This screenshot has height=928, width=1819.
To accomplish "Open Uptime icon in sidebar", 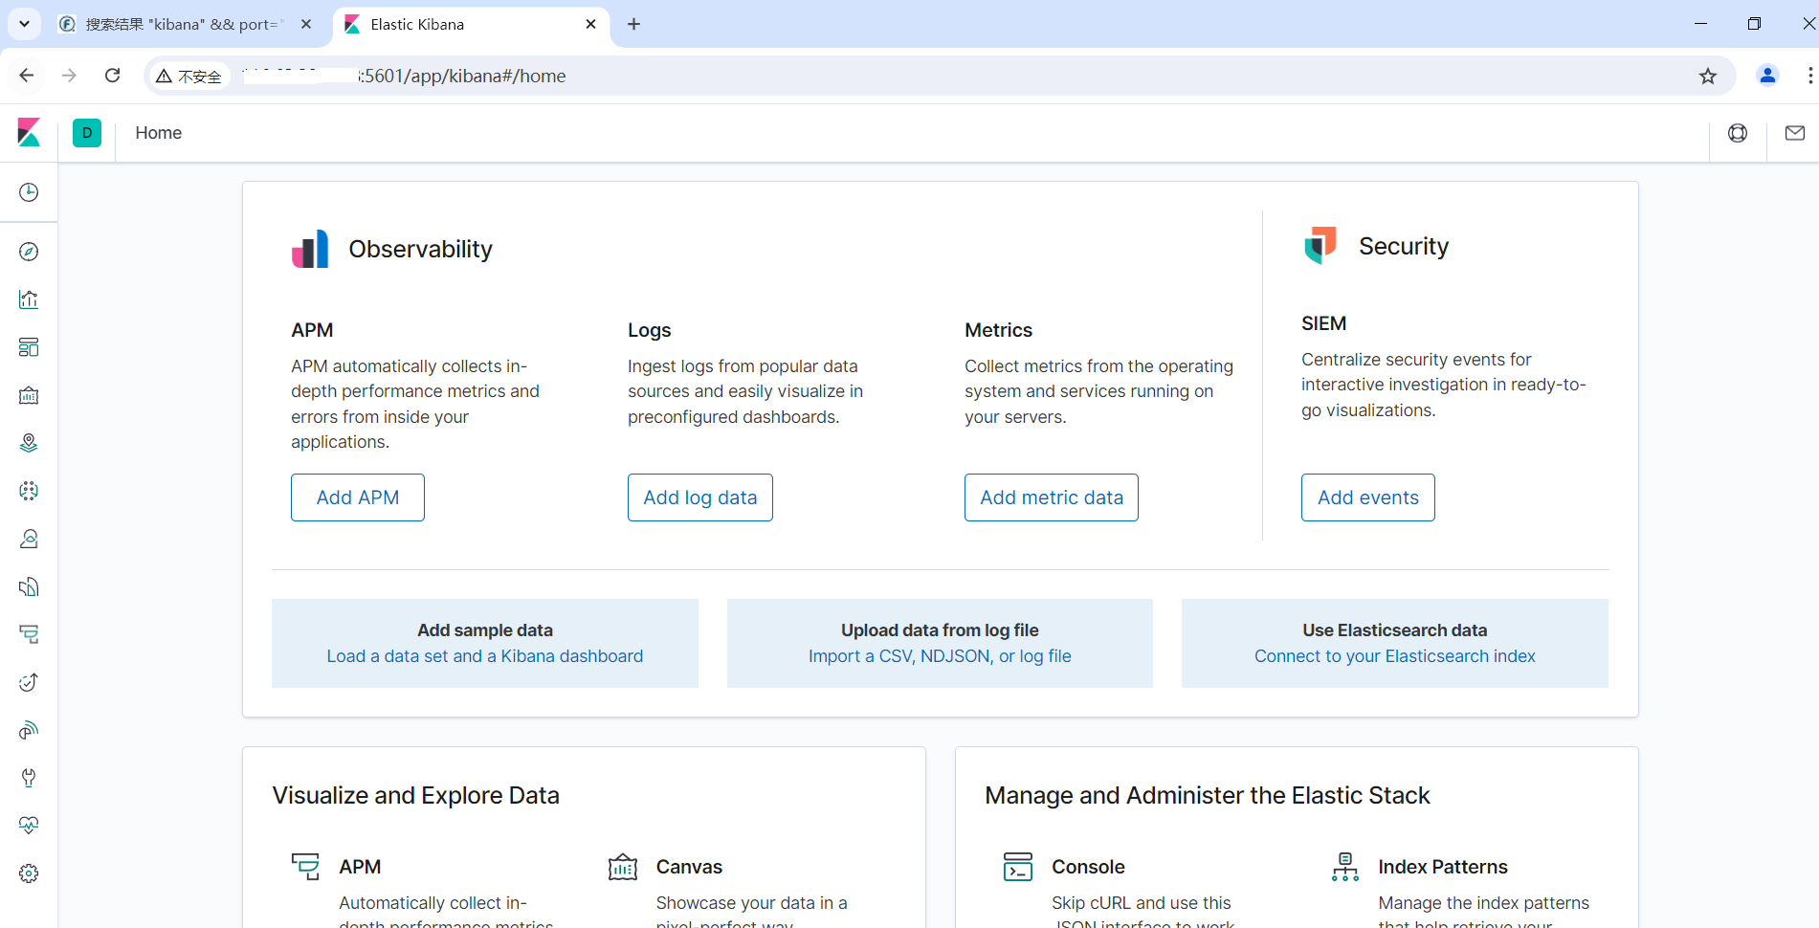I will pyautogui.click(x=29, y=682).
